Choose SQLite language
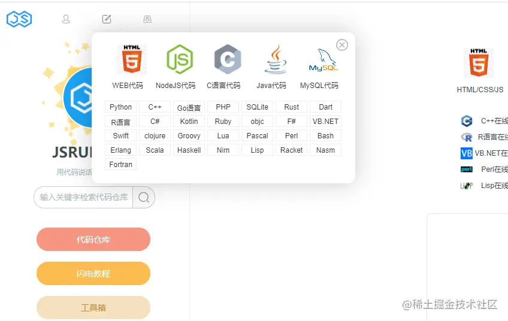Viewport: 508px width, 321px height. [x=257, y=107]
